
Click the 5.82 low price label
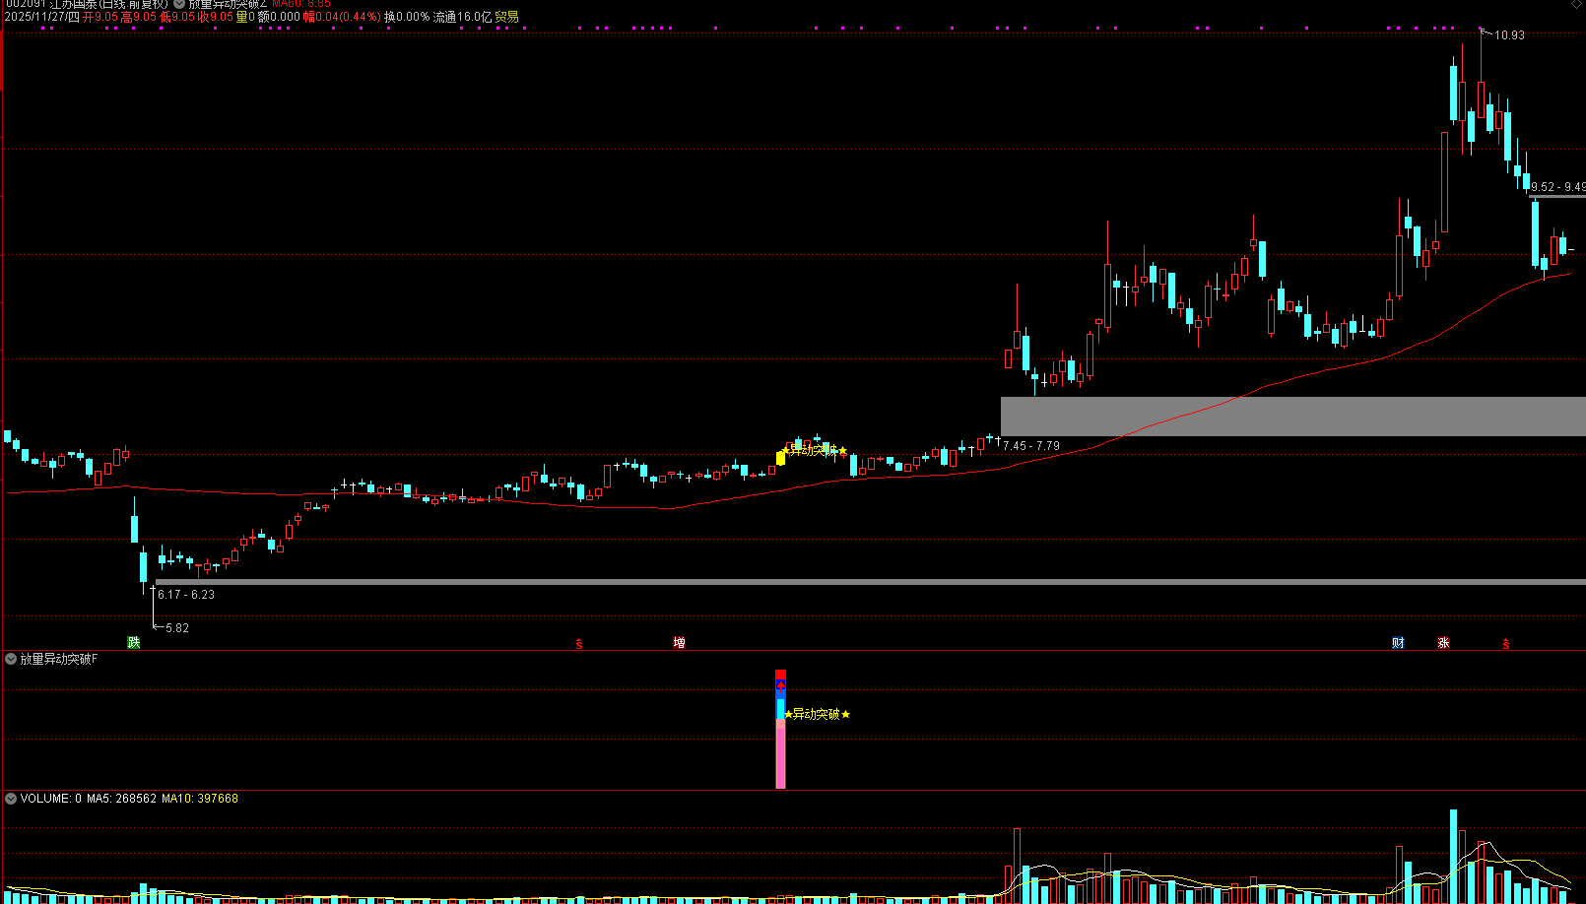177,628
